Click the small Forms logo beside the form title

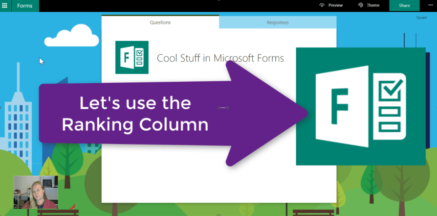click(132, 57)
